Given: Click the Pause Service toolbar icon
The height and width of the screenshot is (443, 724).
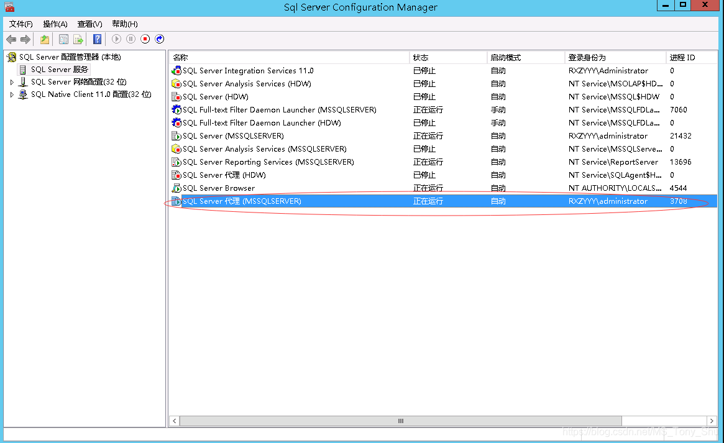Looking at the screenshot, I should 131,39.
